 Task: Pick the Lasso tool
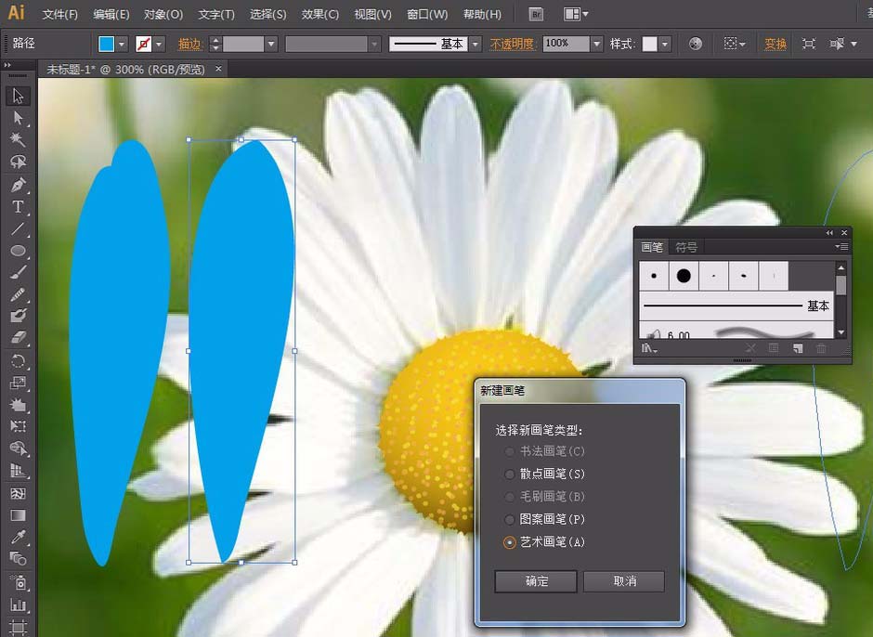click(18, 162)
